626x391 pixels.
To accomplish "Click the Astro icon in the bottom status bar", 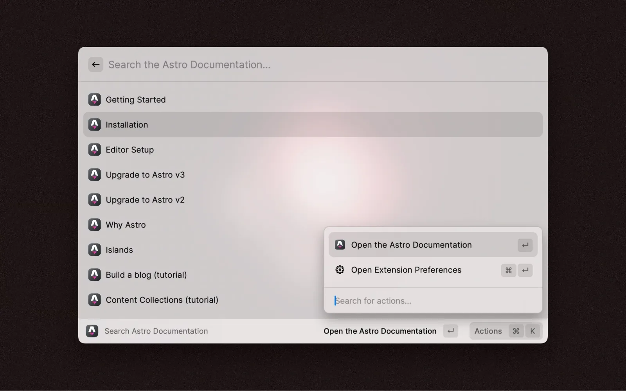I will (x=92, y=331).
